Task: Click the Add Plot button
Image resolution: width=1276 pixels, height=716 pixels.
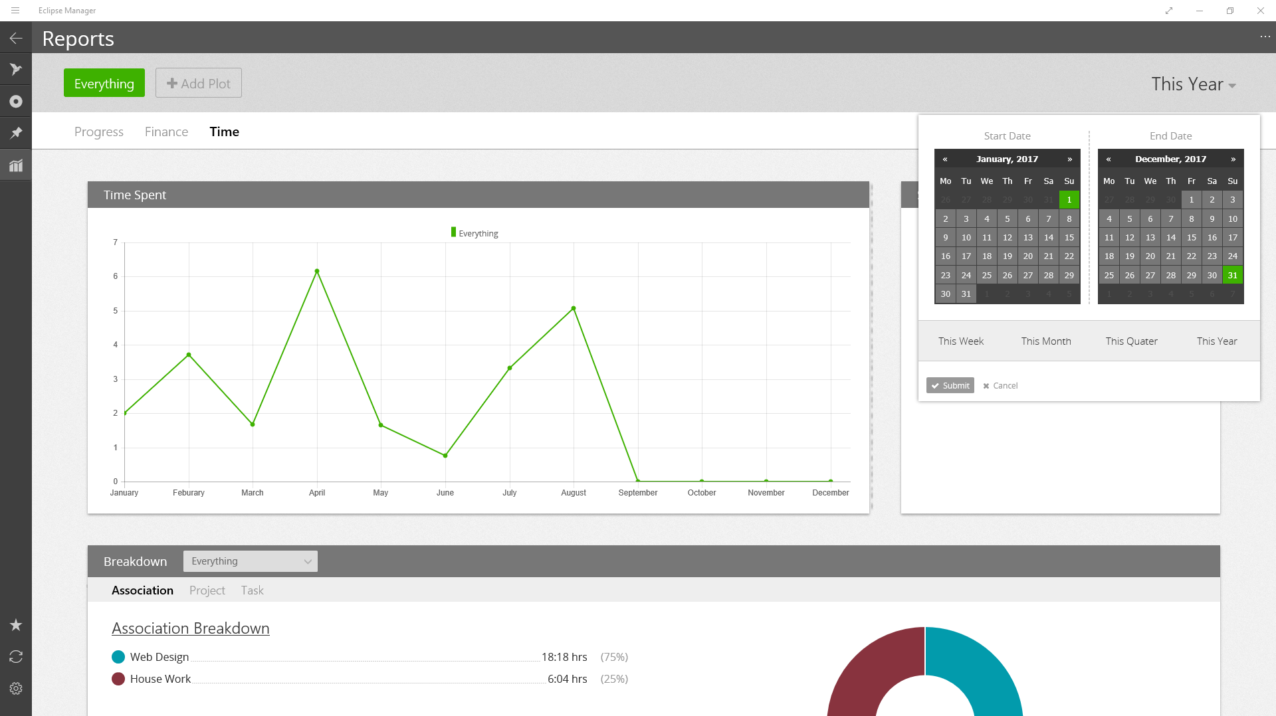Action: (199, 84)
